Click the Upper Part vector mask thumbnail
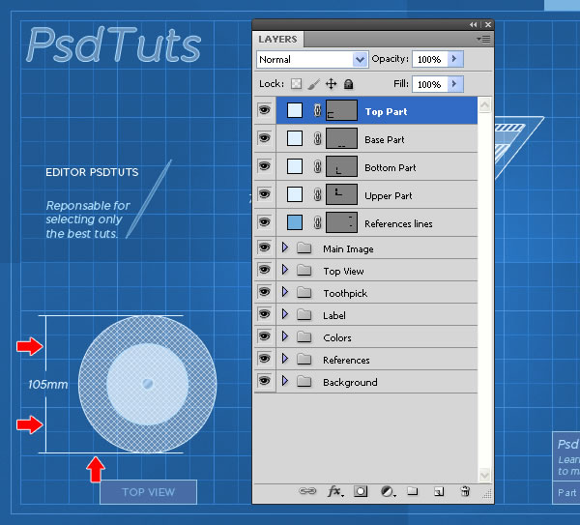Image resolution: width=580 pixels, height=525 pixels. pyautogui.click(x=341, y=194)
